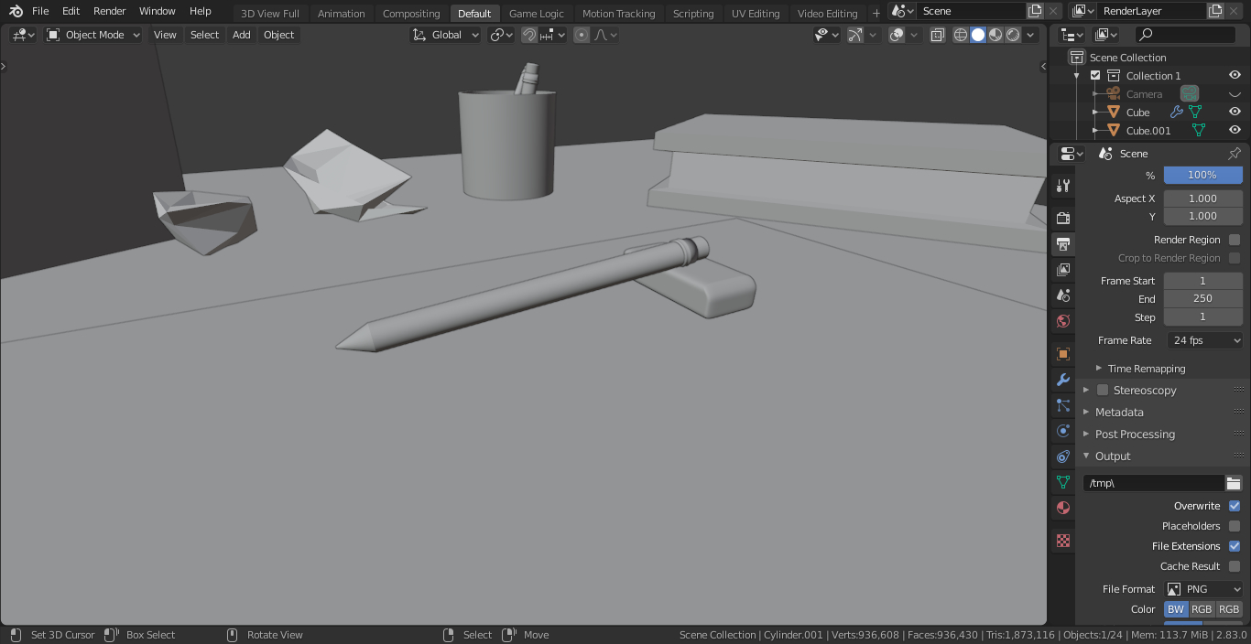This screenshot has width=1251, height=644.
Task: Open the Render menu
Action: point(109,11)
